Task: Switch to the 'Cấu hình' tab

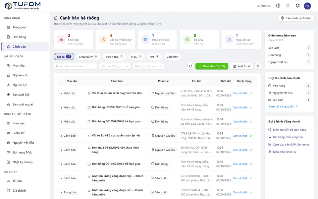Action: coord(172,57)
